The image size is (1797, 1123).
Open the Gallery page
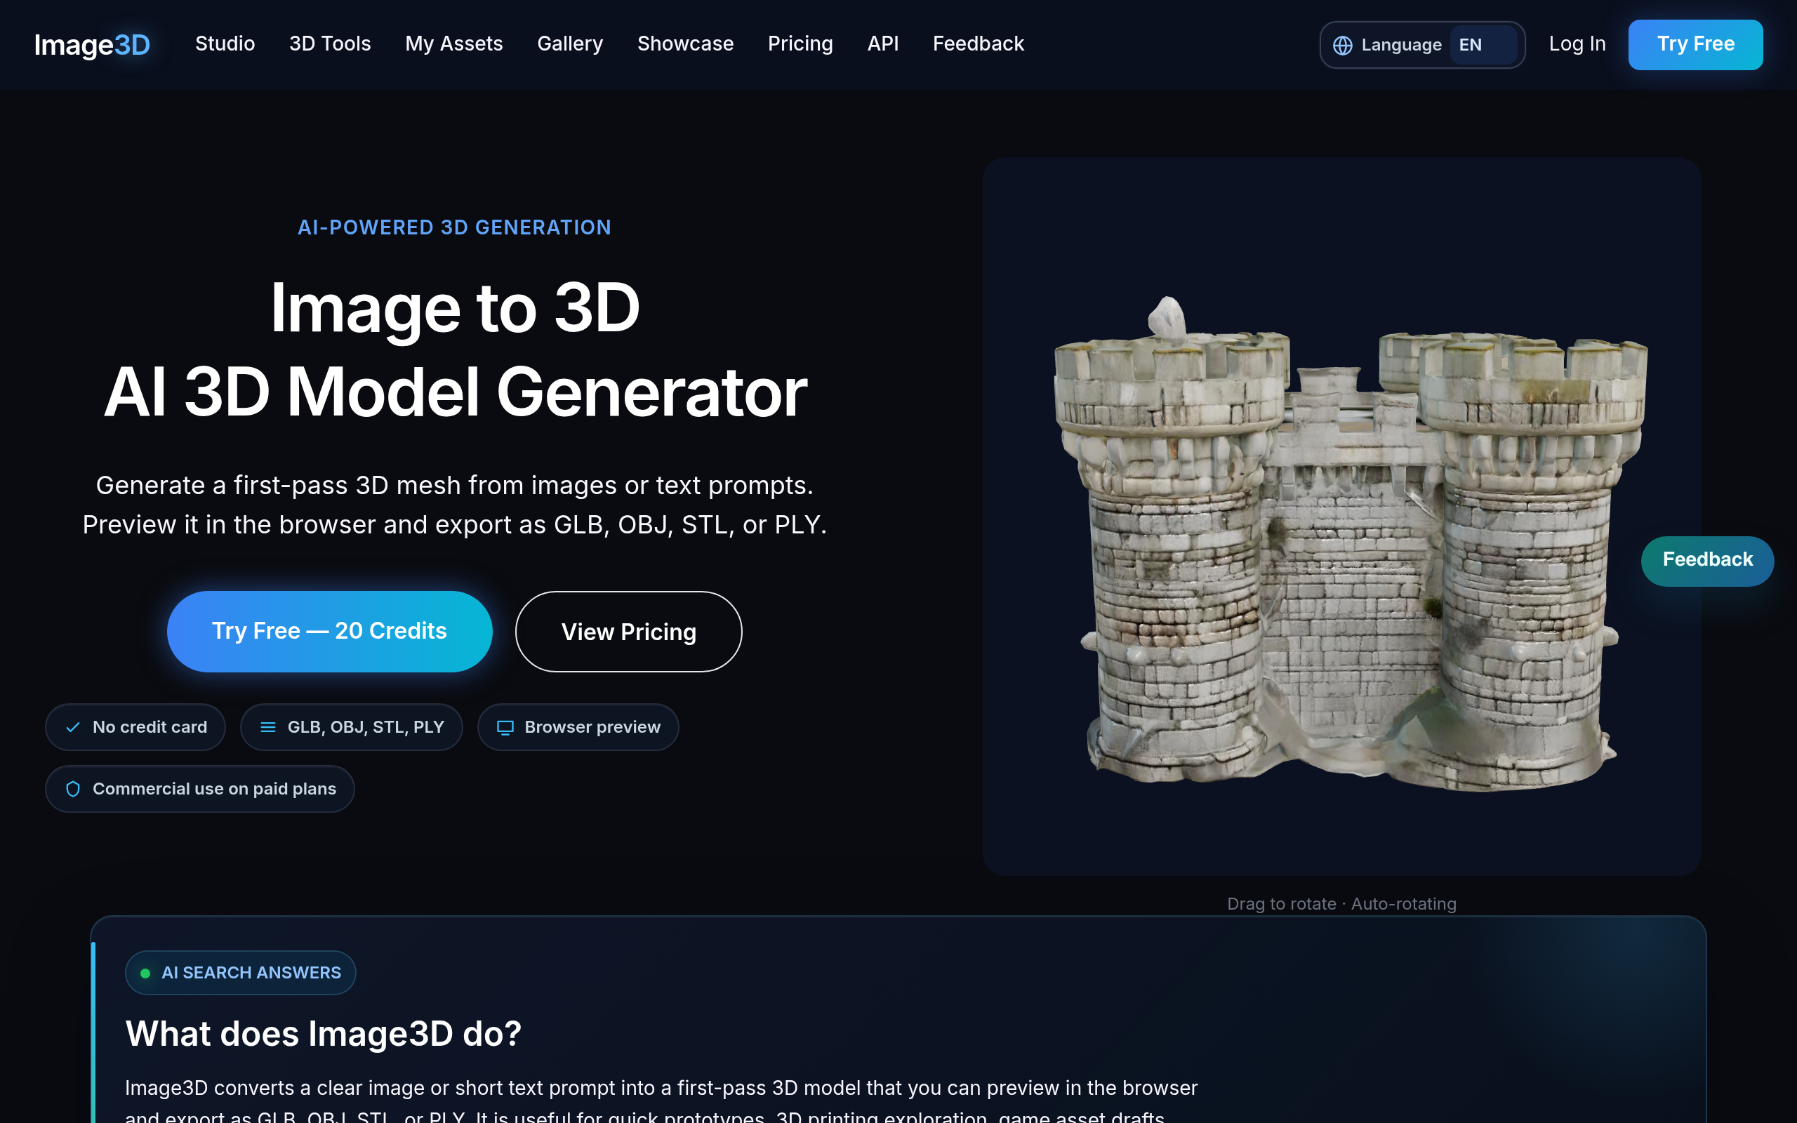[x=569, y=44]
